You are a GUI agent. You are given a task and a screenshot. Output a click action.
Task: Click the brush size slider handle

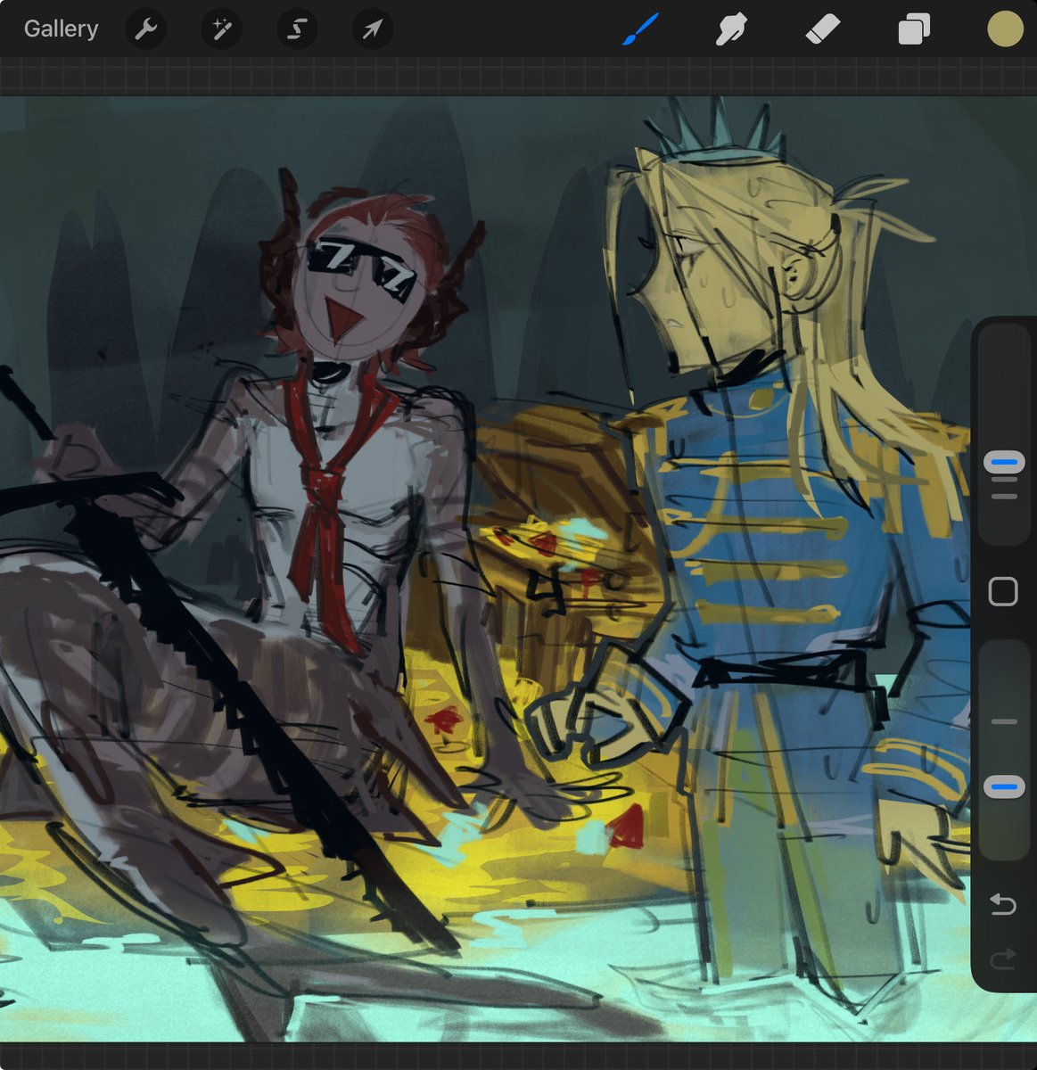coord(1004,463)
